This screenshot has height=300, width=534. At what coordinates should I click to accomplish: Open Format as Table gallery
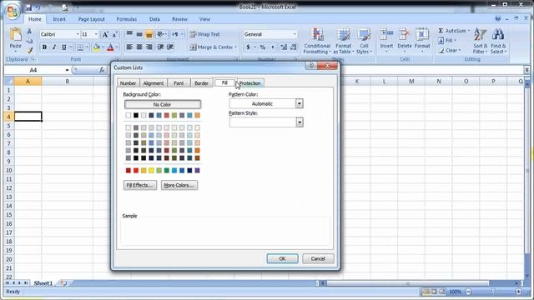coord(343,41)
